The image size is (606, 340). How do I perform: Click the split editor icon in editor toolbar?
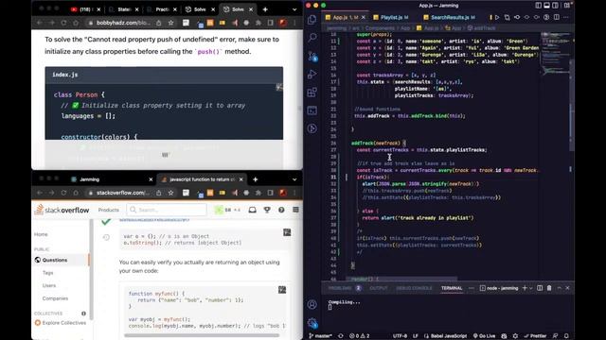[x=556, y=17]
